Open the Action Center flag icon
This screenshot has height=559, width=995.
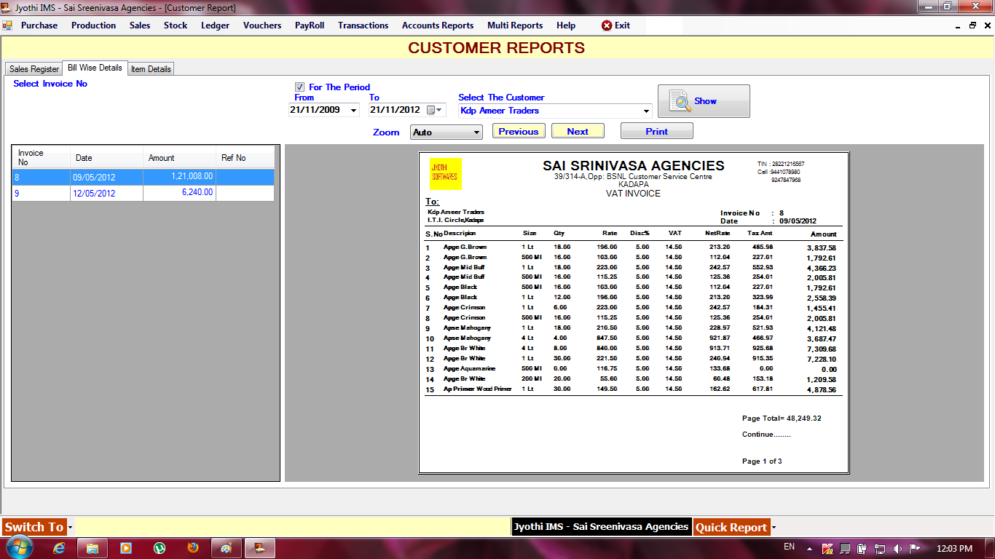coord(915,548)
